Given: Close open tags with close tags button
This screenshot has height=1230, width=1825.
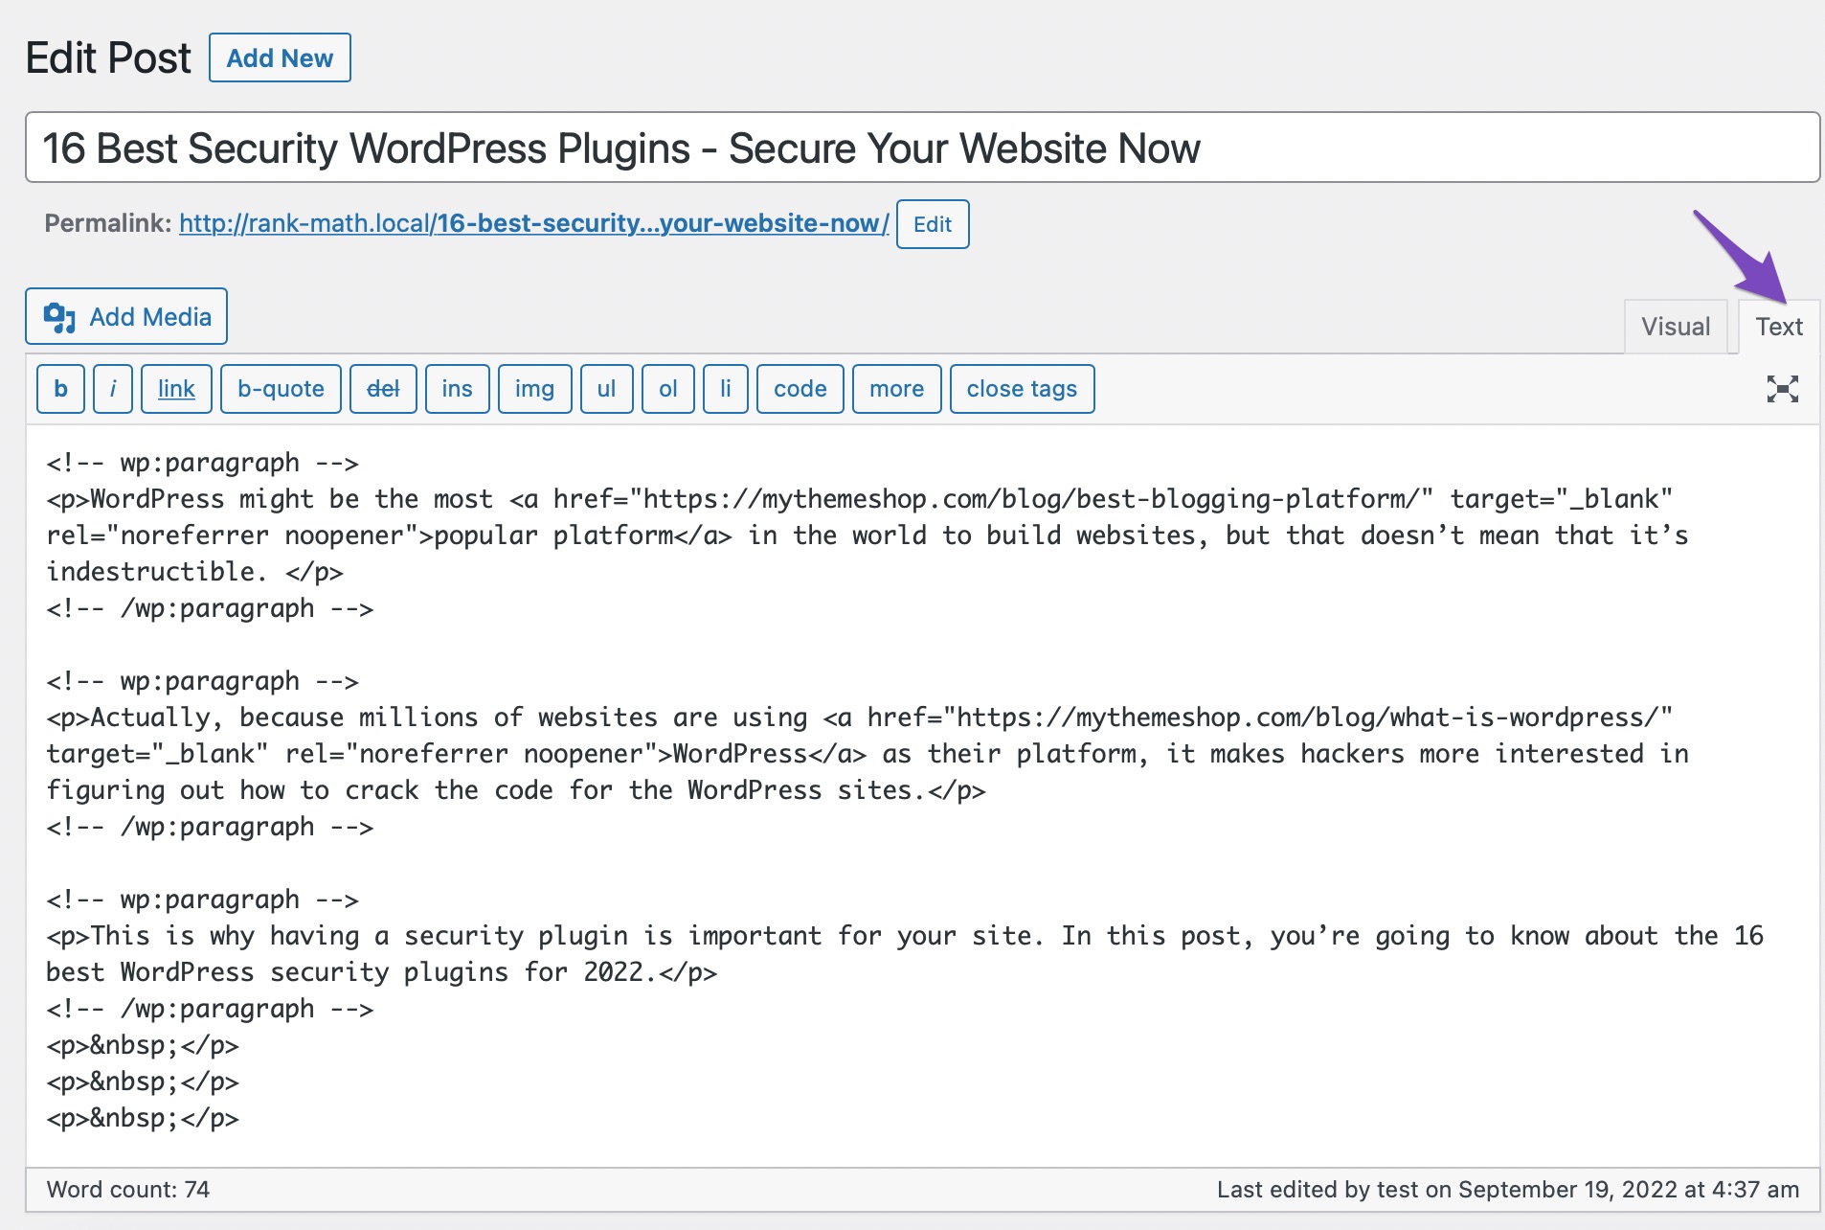Looking at the screenshot, I should pyautogui.click(x=1022, y=389).
